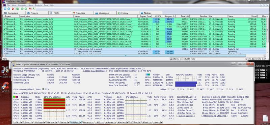Click the blue suspend toolbar icon in BoincTasks
270x125 pixels.
pos(5,9)
